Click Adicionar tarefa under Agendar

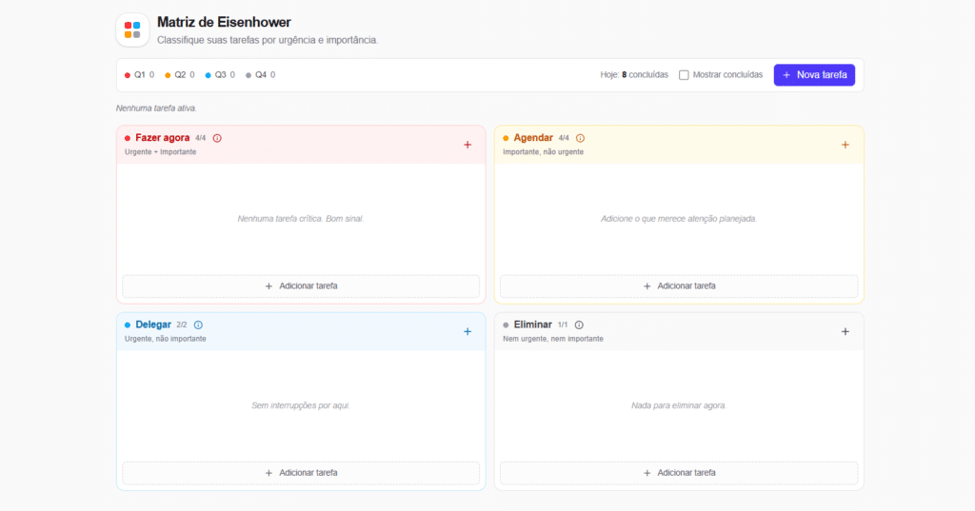pos(679,286)
